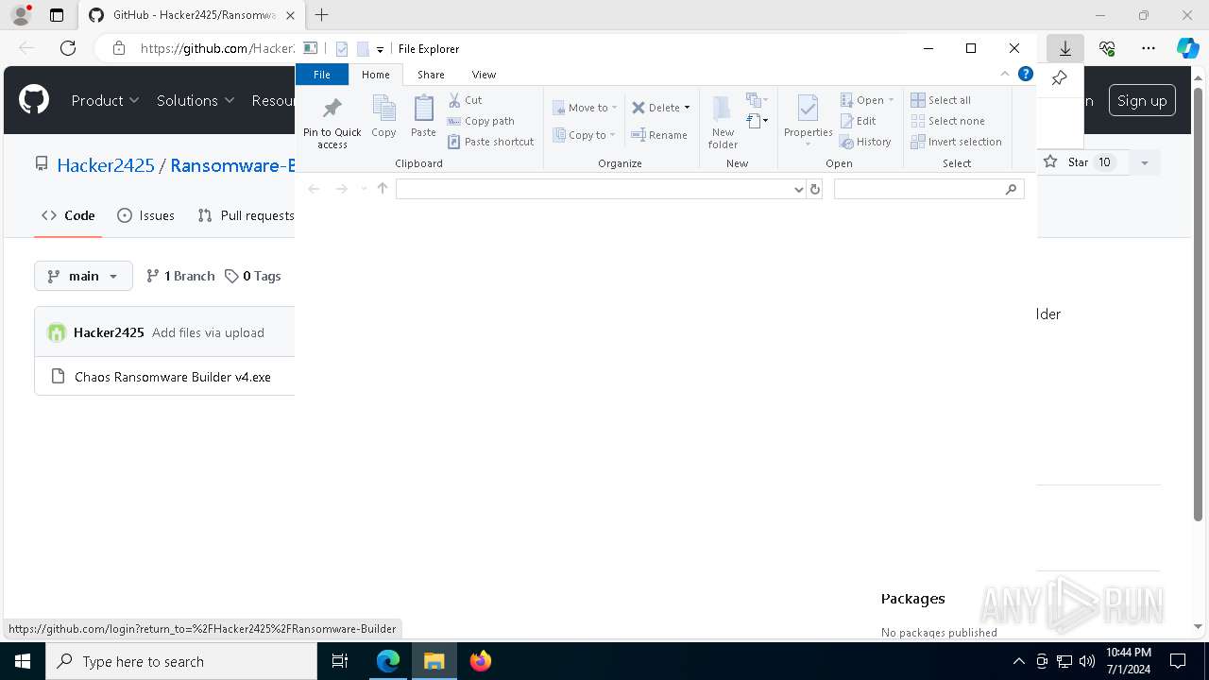Open the Solutions menu on GitHub
Screen dimensions: 1209x680
[x=195, y=100]
